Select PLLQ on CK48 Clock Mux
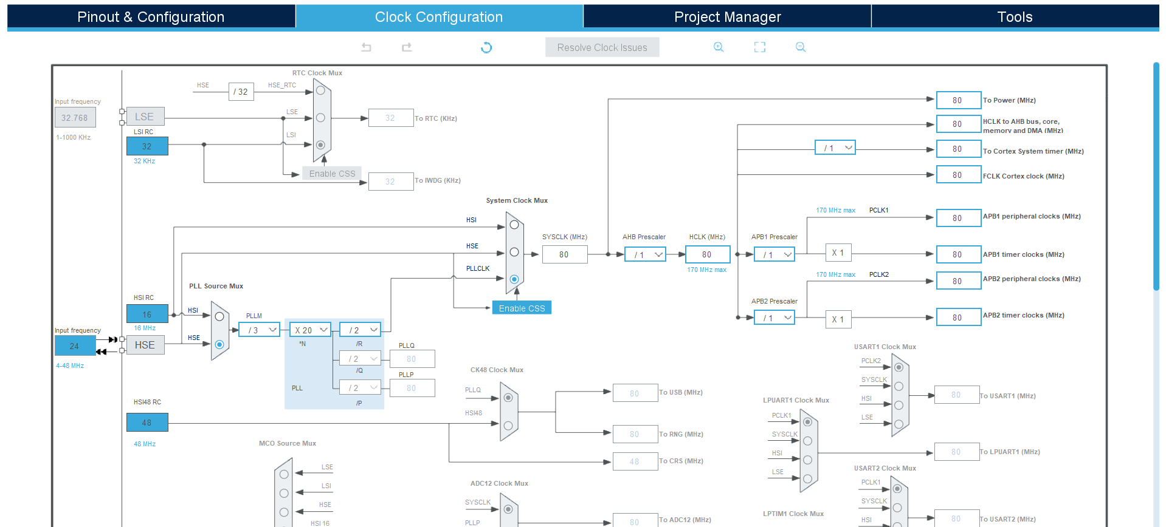Image resolution: width=1166 pixels, height=527 pixels. [508, 398]
